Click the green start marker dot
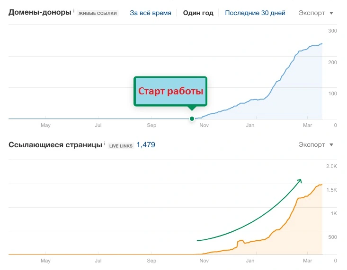The image size is (347, 270). click(x=192, y=118)
